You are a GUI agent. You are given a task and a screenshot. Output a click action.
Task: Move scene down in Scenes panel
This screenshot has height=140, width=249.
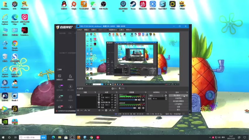[89, 110]
